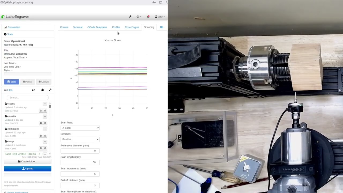The image size is (343, 193).
Task: Cut the rosette folder with scissors icon
Action: [41, 123]
